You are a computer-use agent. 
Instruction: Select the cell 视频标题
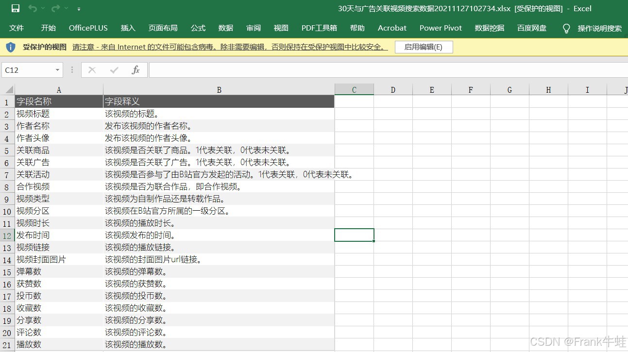[59, 114]
